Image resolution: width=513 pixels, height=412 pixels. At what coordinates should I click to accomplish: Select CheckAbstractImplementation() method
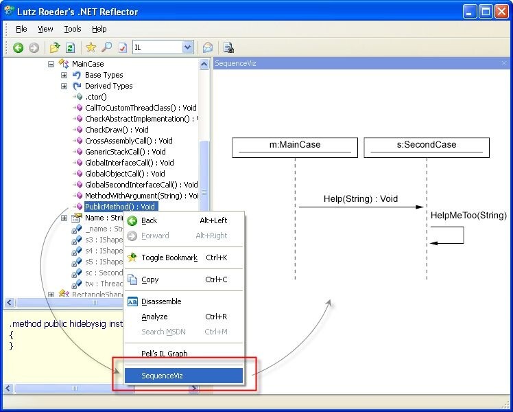141,119
